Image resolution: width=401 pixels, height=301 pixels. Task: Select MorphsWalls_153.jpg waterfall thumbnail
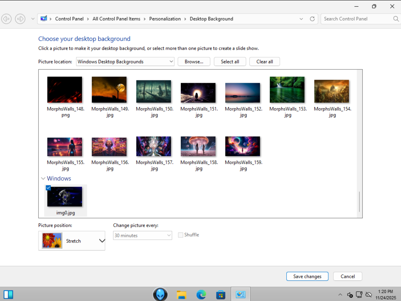click(x=287, y=90)
